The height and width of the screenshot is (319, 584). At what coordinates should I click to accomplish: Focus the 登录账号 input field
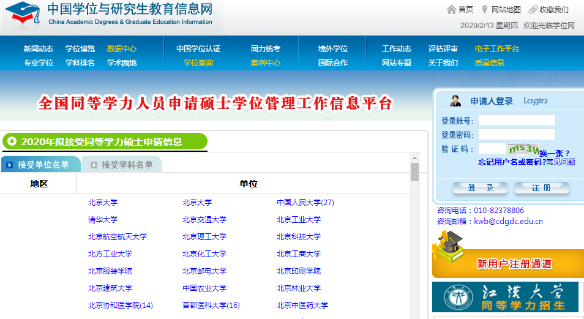pos(517,121)
